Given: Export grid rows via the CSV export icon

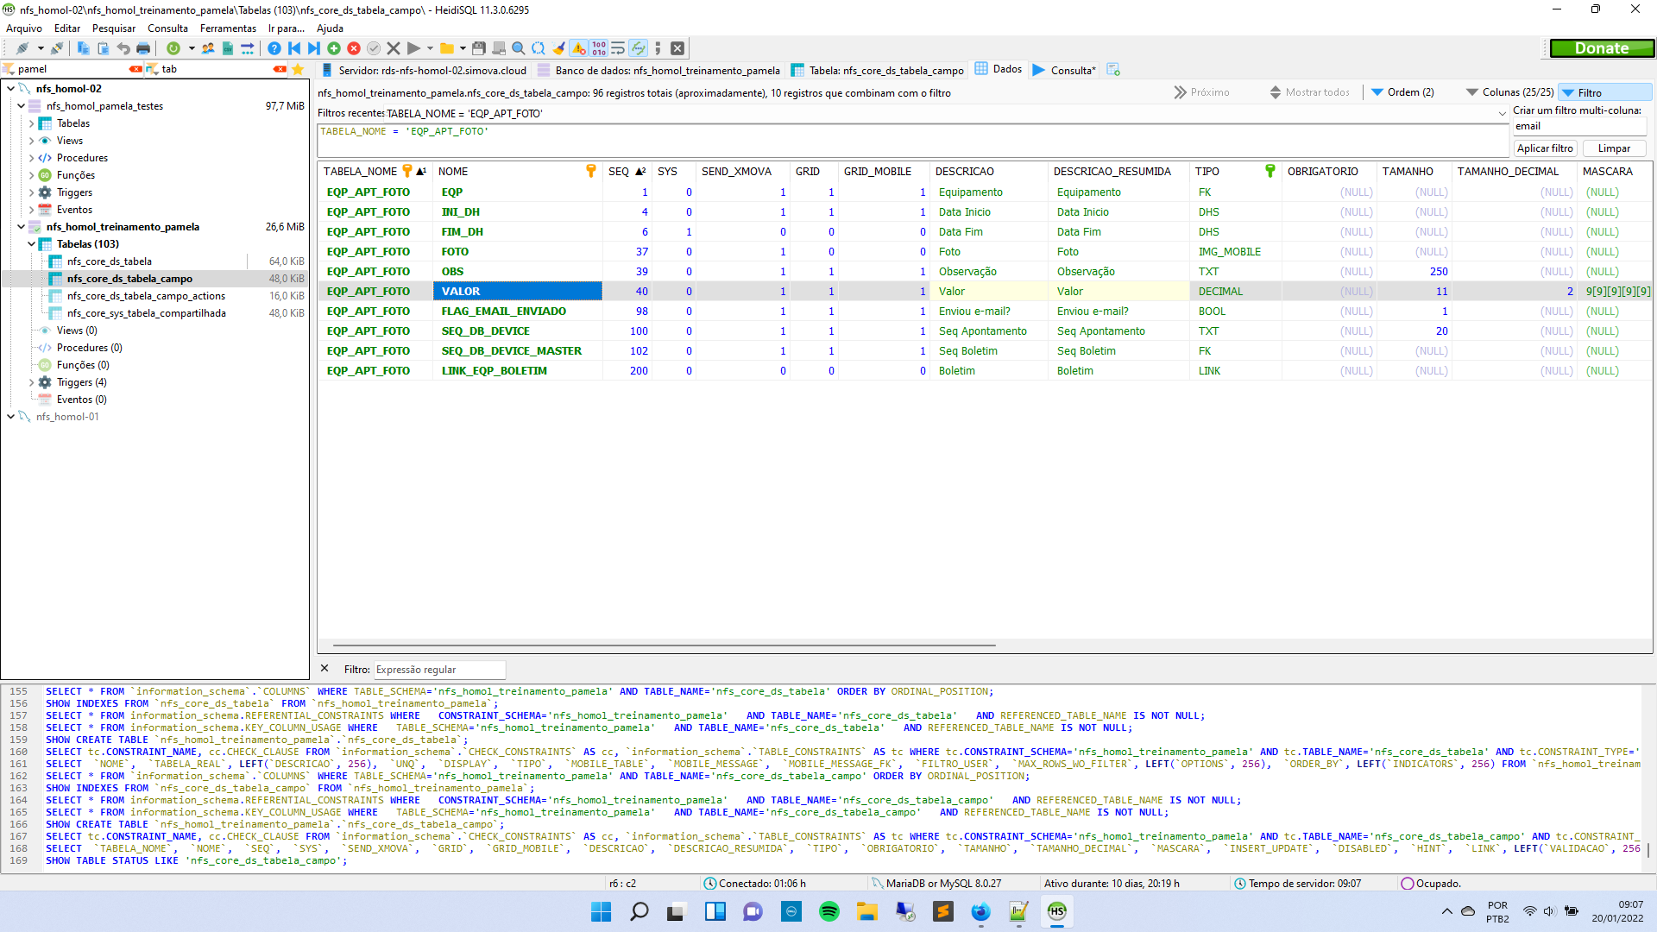Looking at the screenshot, I should pos(228,48).
